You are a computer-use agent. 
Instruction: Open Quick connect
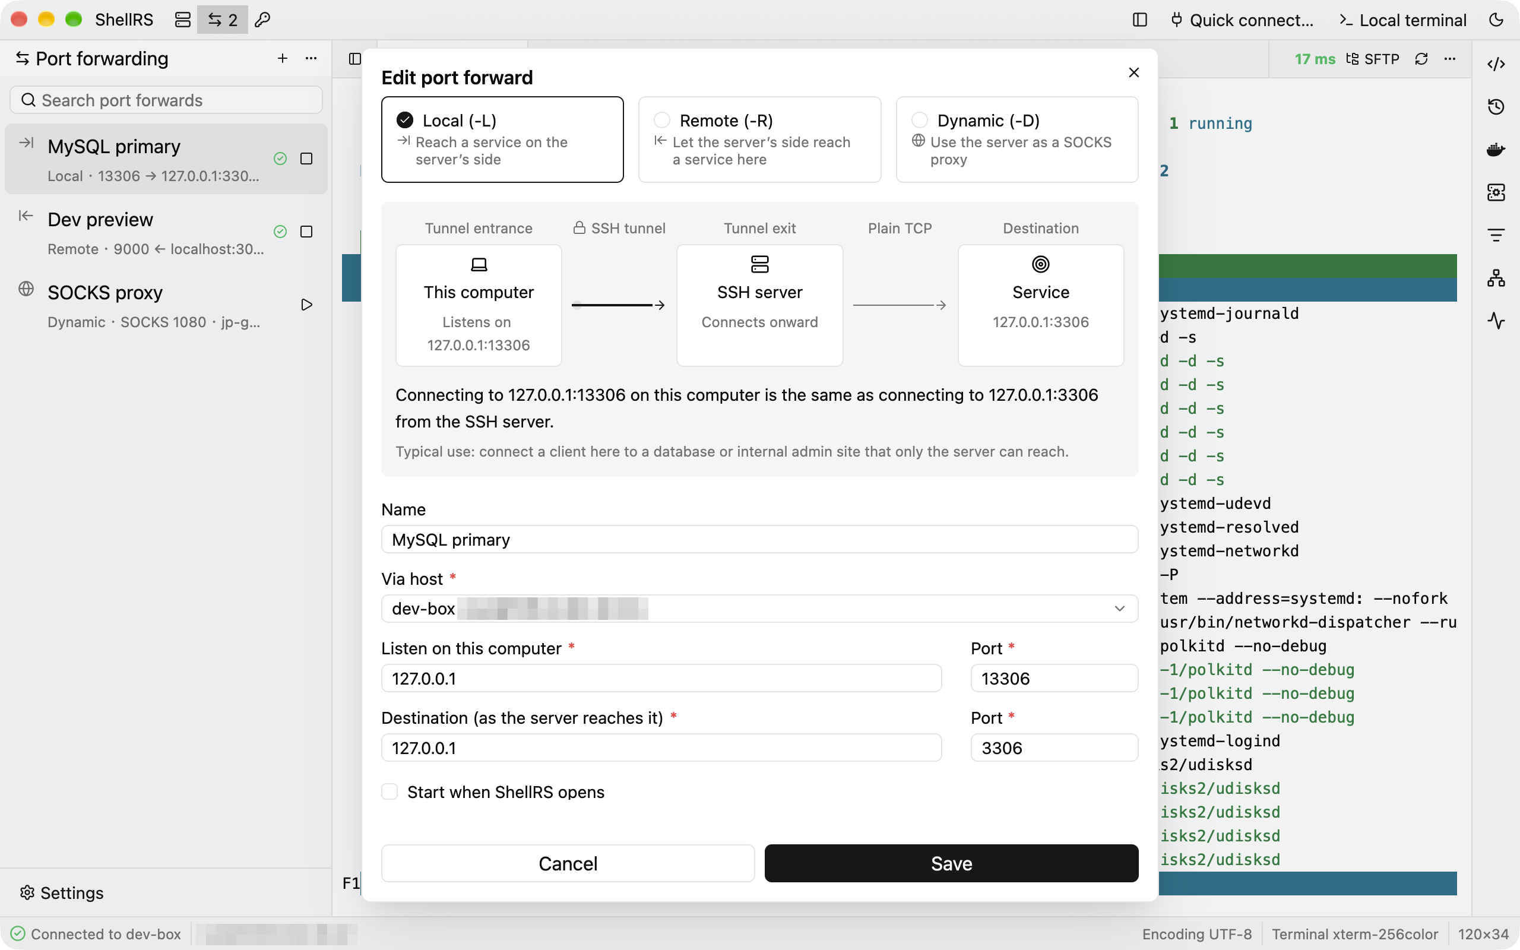coord(1242,20)
